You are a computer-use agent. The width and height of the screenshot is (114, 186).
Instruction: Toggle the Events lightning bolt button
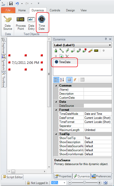tap(75, 80)
